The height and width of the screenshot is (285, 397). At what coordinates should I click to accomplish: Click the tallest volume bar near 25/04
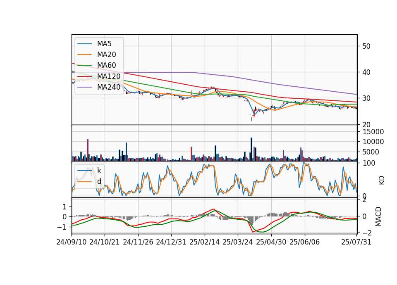(251, 149)
